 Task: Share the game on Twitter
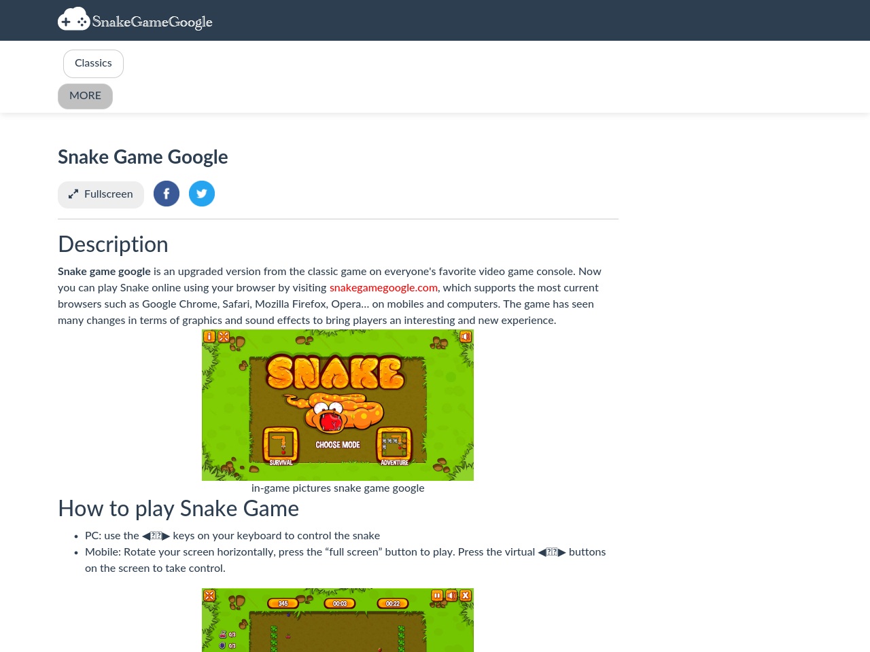pos(202,194)
